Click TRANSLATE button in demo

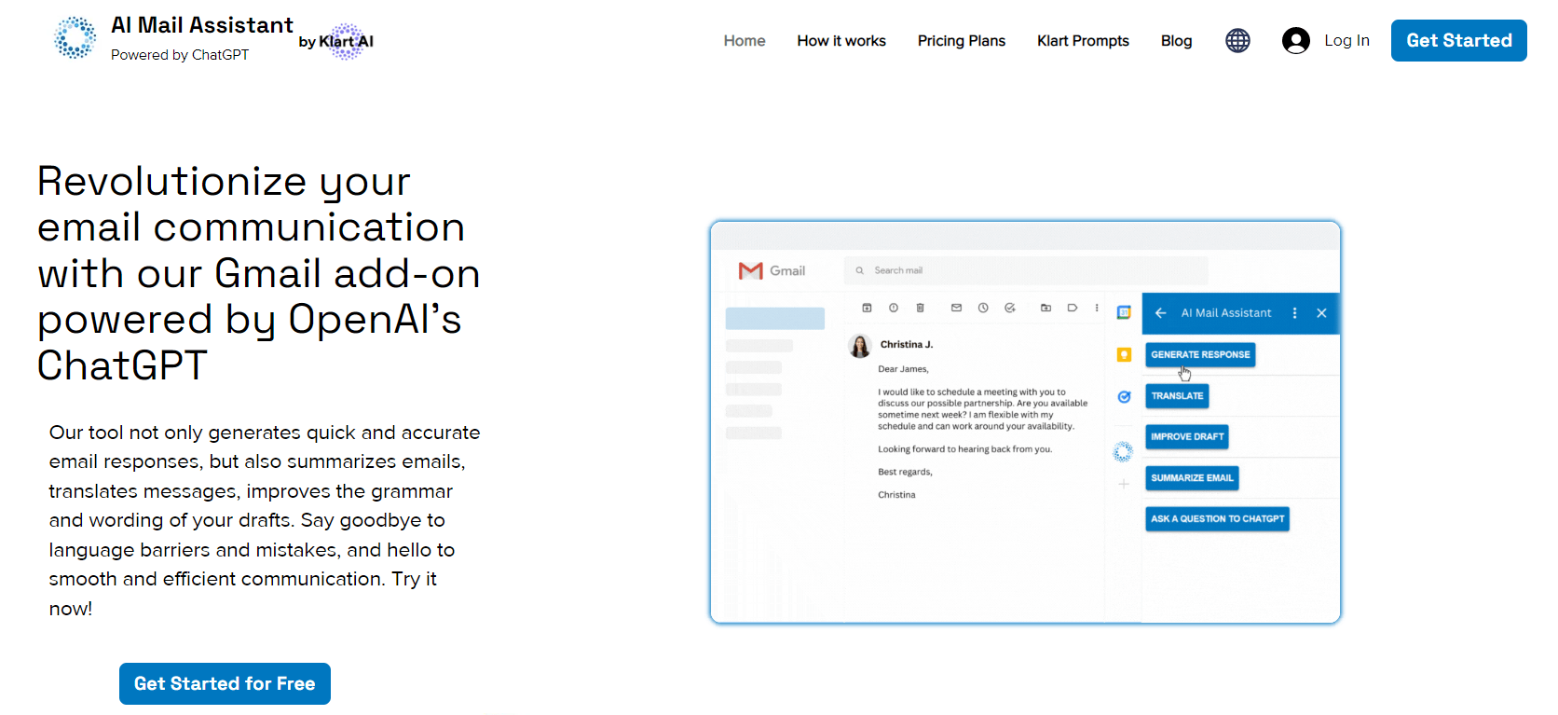click(1177, 395)
